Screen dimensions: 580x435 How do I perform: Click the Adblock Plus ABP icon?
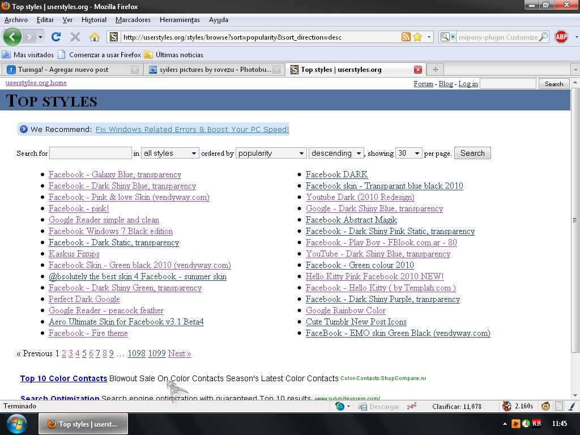(x=561, y=37)
